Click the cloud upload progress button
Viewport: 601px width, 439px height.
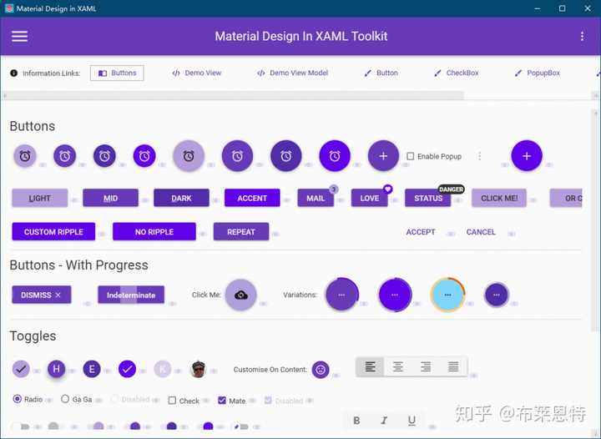(240, 295)
